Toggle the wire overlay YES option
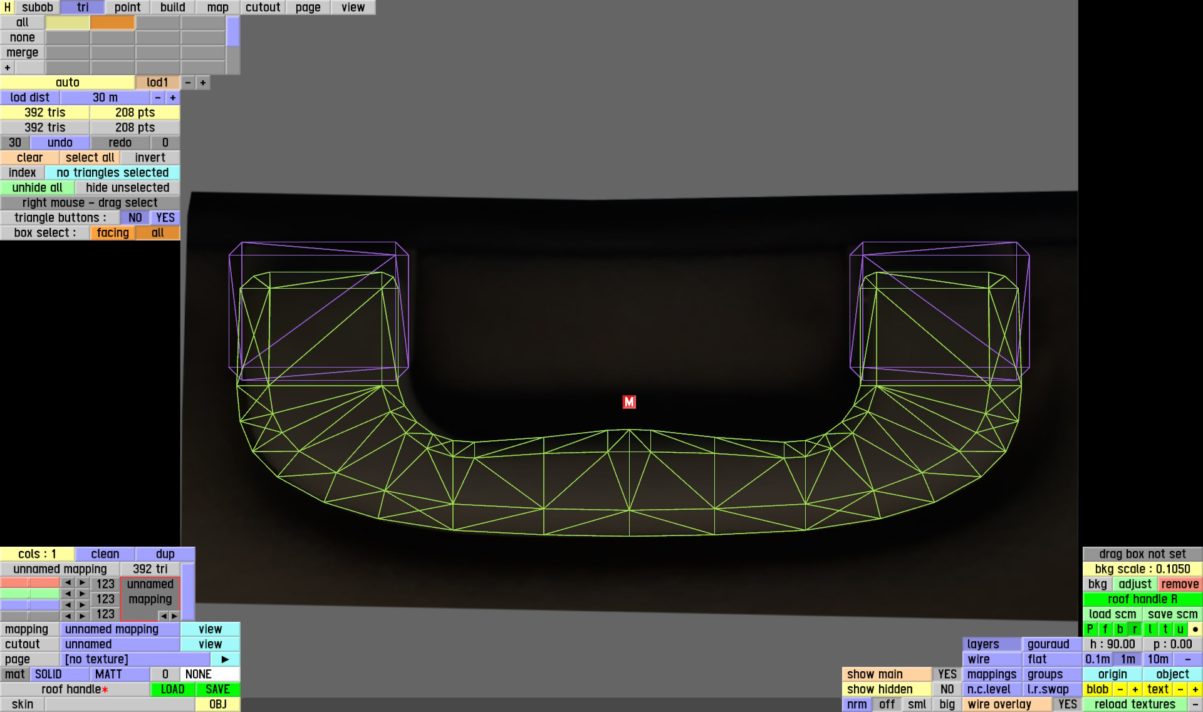 pos(1067,704)
